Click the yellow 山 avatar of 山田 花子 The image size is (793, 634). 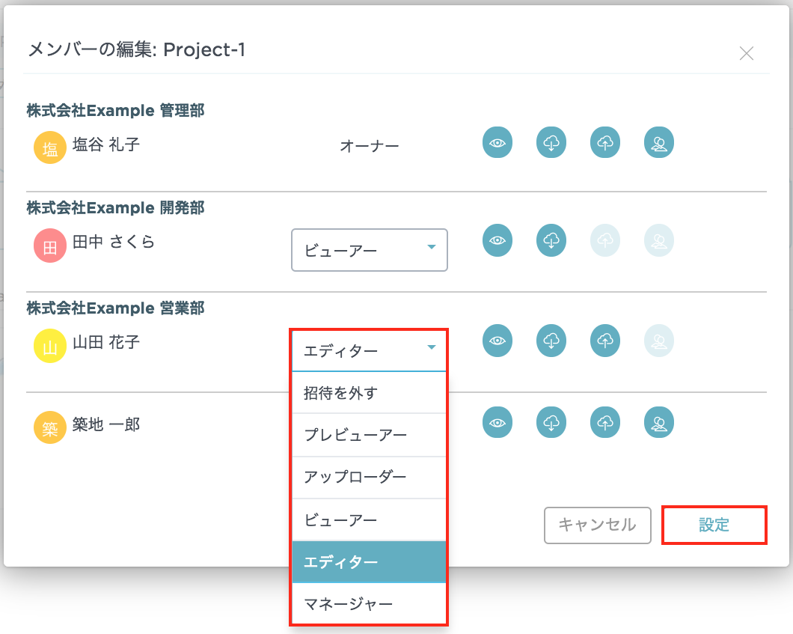[49, 347]
